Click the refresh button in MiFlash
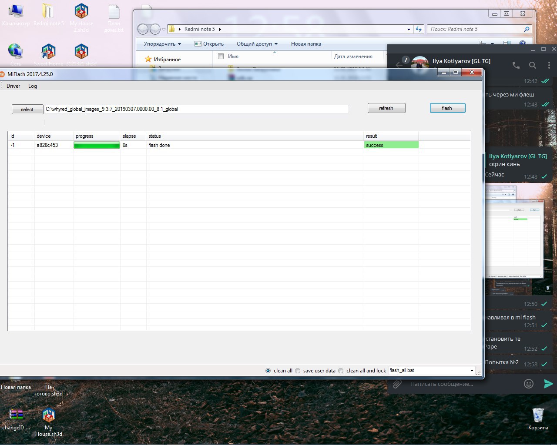 [386, 108]
